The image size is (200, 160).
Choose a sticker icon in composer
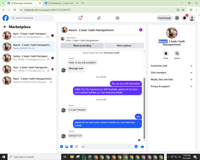[72, 147]
